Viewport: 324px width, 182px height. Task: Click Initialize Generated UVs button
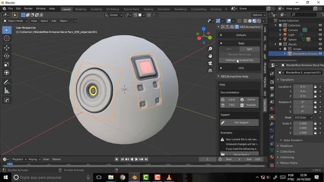[x=239, y=60]
